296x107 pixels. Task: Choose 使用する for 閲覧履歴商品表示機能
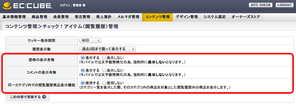83,83
